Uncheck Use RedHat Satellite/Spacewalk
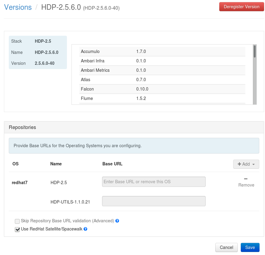The width and height of the screenshot is (265, 255). pos(17,229)
